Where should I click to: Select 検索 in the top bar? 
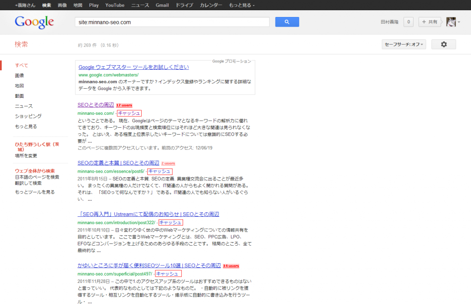tap(46, 5)
